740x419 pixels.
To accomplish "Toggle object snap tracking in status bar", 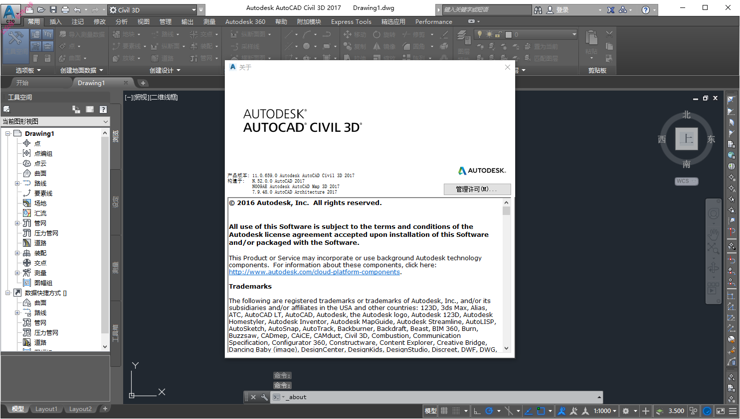I will click(x=529, y=411).
